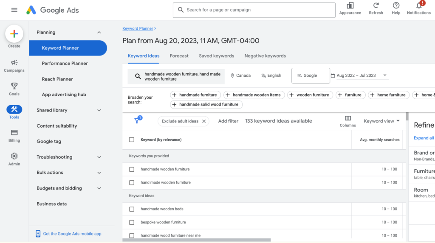Click the vertical scrollbar beside the table
The width and height of the screenshot is (435, 243).
click(407, 116)
